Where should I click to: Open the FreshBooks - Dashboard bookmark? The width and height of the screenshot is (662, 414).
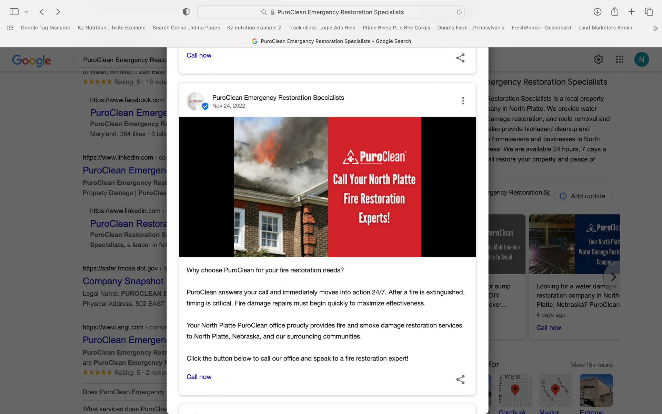(x=541, y=28)
